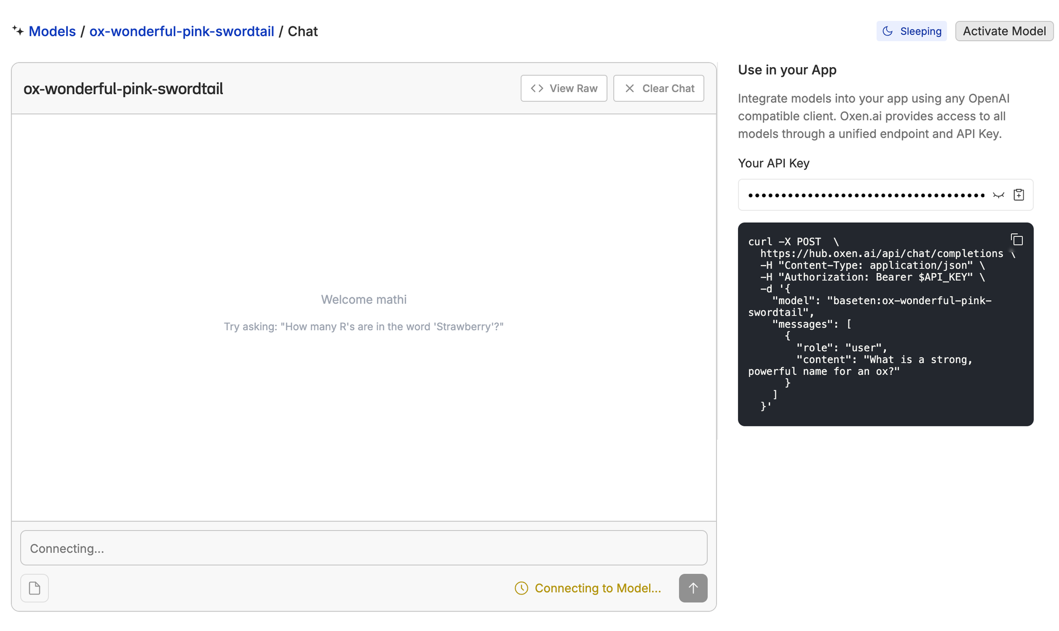Viewport: 1059px width, 631px height.
Task: Attach a file with document icon
Action: point(34,588)
